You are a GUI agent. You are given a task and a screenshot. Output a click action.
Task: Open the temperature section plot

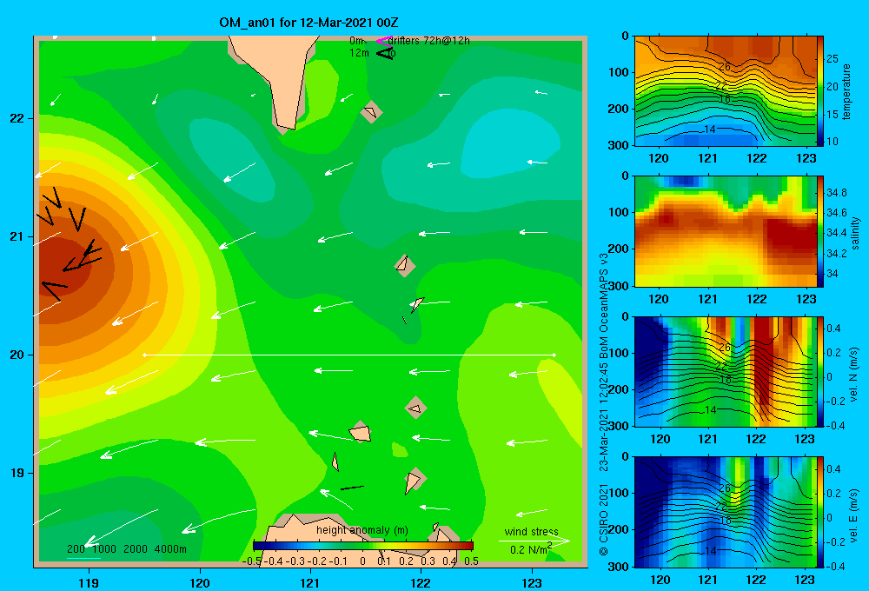pyautogui.click(x=725, y=91)
